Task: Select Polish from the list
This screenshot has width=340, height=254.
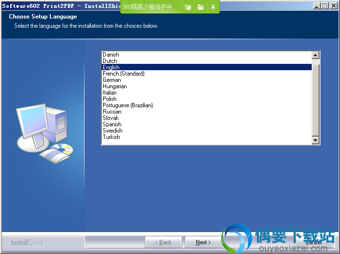Action: [x=207, y=99]
